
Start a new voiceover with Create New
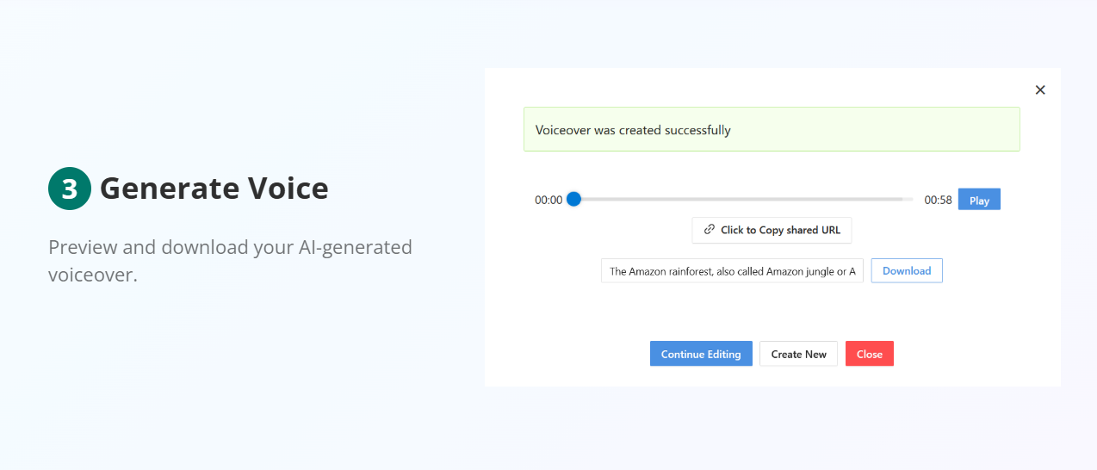point(798,354)
